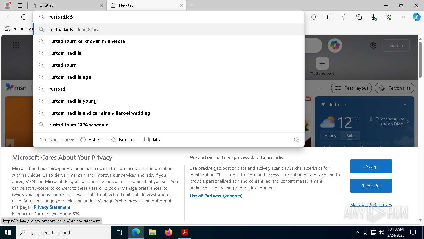This screenshot has width=424, height=239.
Task: Refresh the page with reload icon
Action: 24,17
